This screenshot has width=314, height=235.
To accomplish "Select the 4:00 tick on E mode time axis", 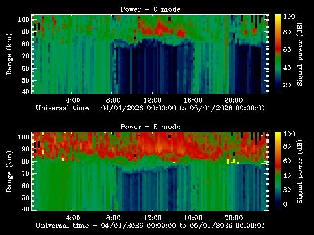I will [73, 217].
